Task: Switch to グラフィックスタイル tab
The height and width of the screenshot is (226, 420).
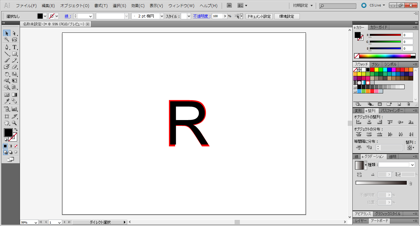Action: click(388, 214)
